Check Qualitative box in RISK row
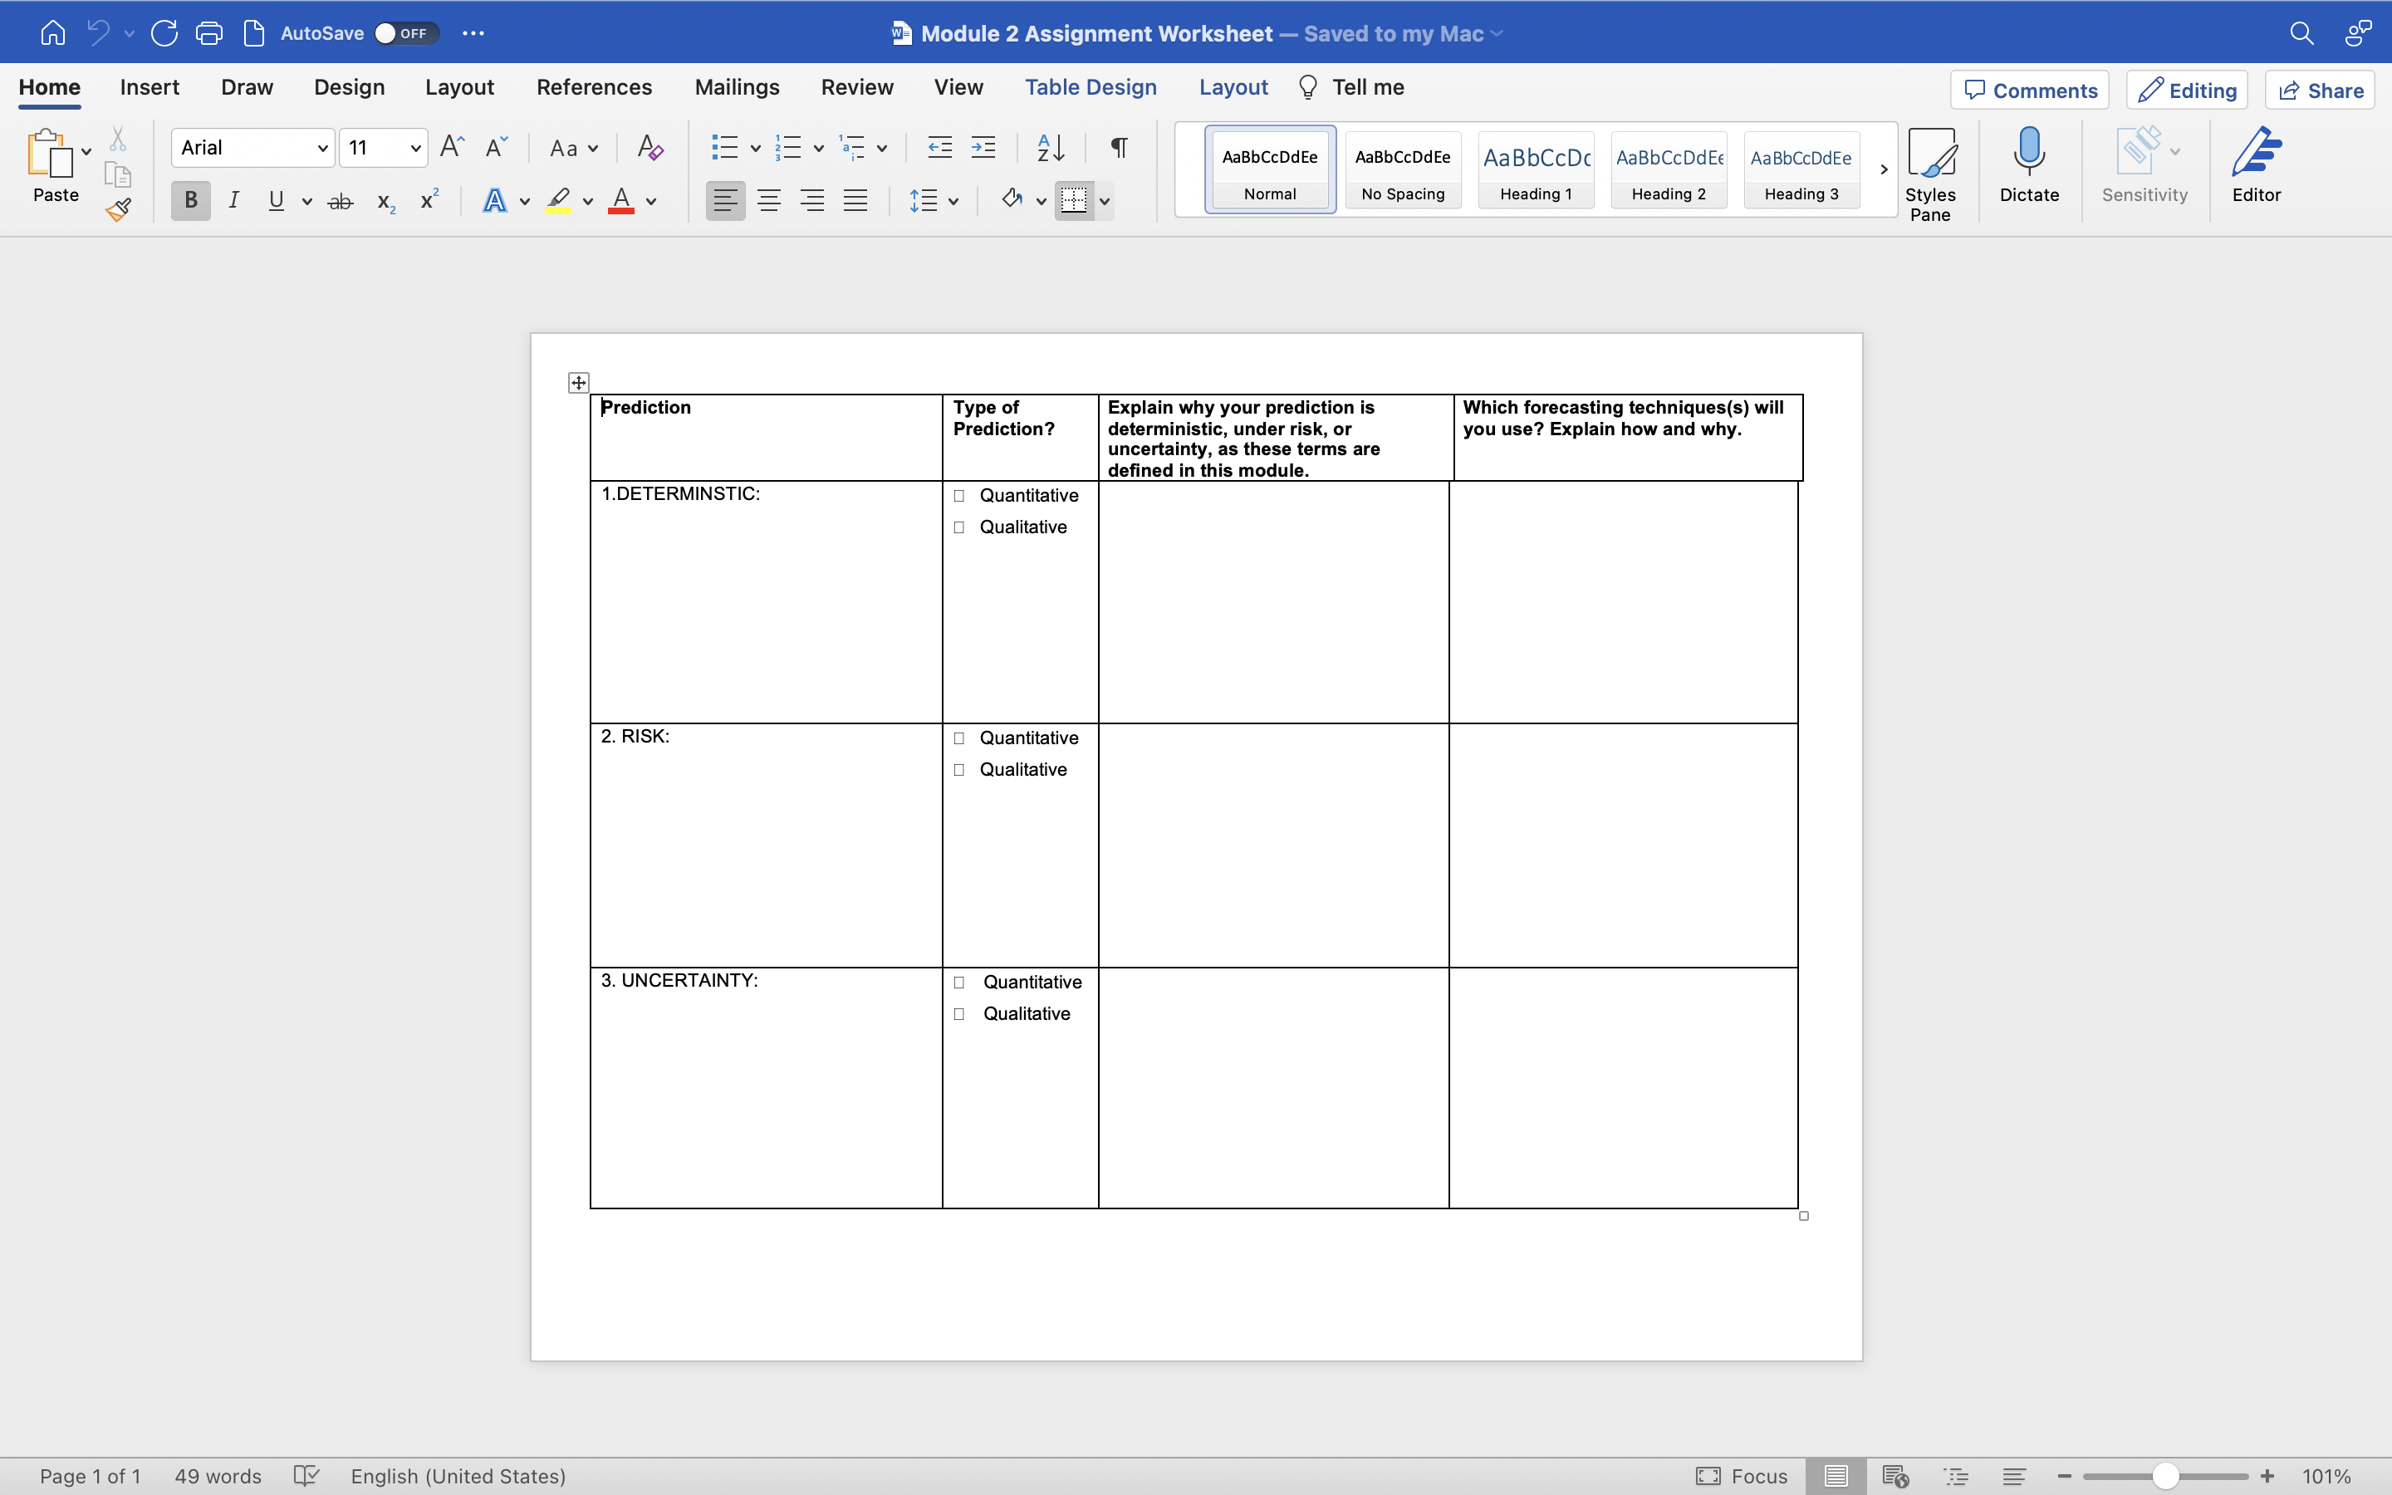The height and width of the screenshot is (1495, 2392). [x=958, y=770]
